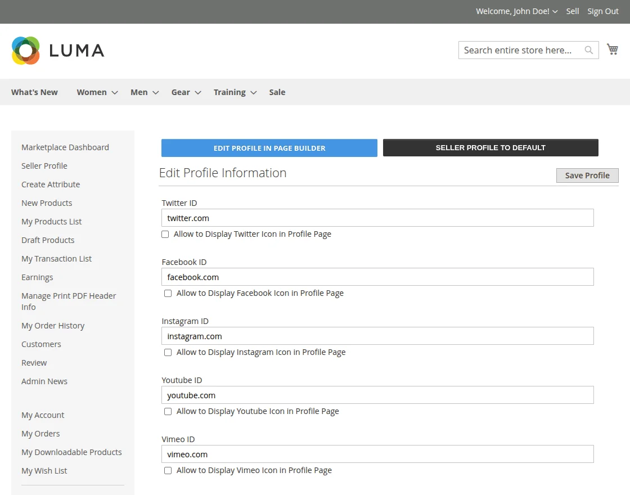
Task: Check the Youtube icon display checkbox
Action: [x=168, y=411]
